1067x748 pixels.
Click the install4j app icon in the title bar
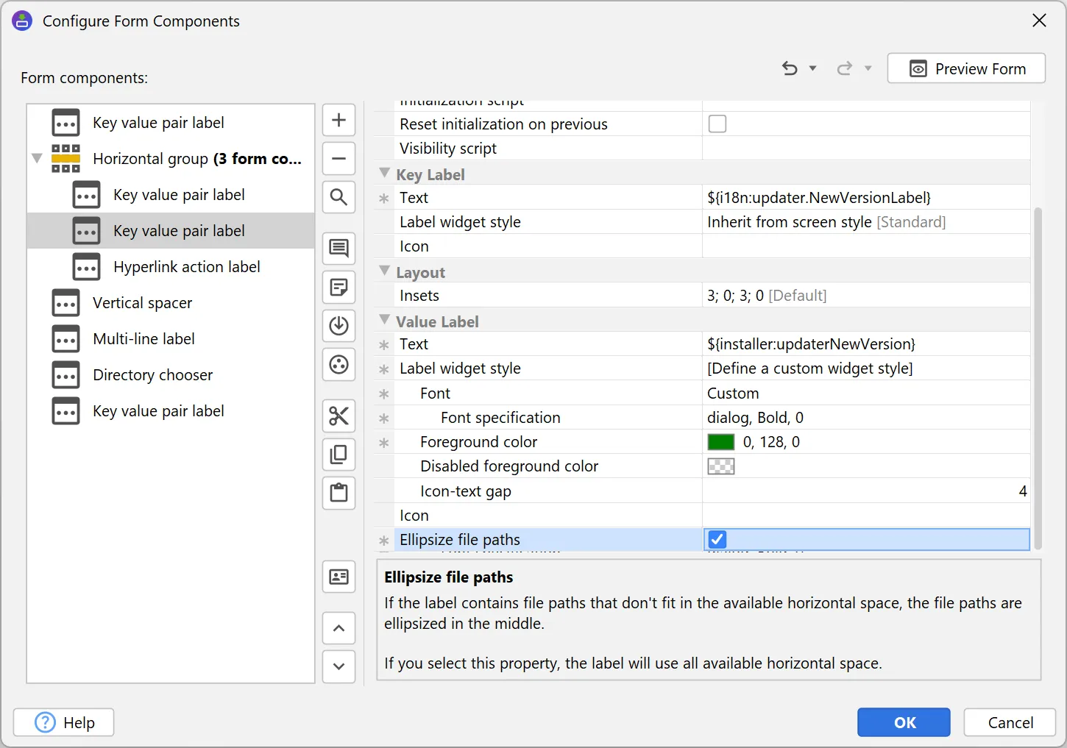[22, 21]
